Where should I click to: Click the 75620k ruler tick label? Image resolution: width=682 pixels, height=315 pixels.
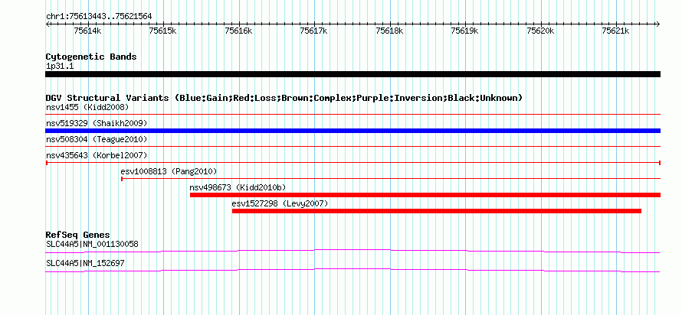tap(540, 31)
